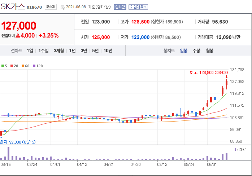Image resolution: width=252 pixels, height=176 pixels.
Task: Click the 전일 value 123,000
Action: 101,22
